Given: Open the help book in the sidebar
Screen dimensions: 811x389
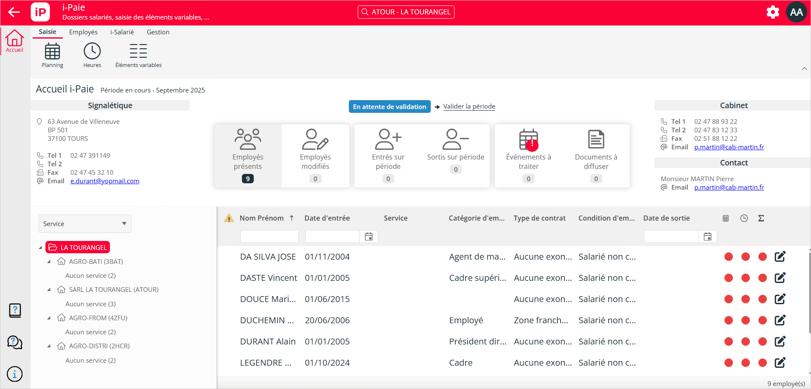Looking at the screenshot, I should pos(15,311).
